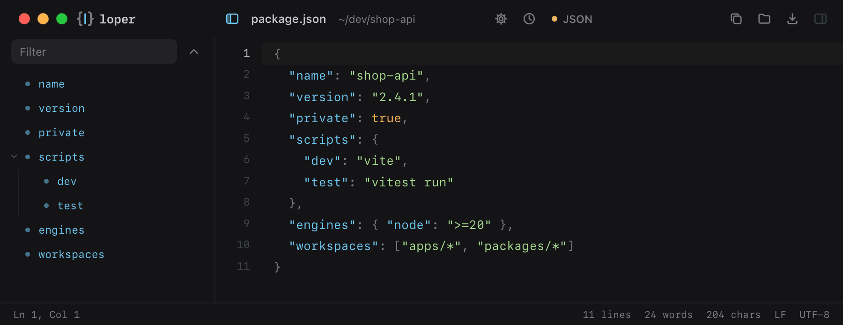
Task: Open a file via folder icon
Action: (x=764, y=19)
